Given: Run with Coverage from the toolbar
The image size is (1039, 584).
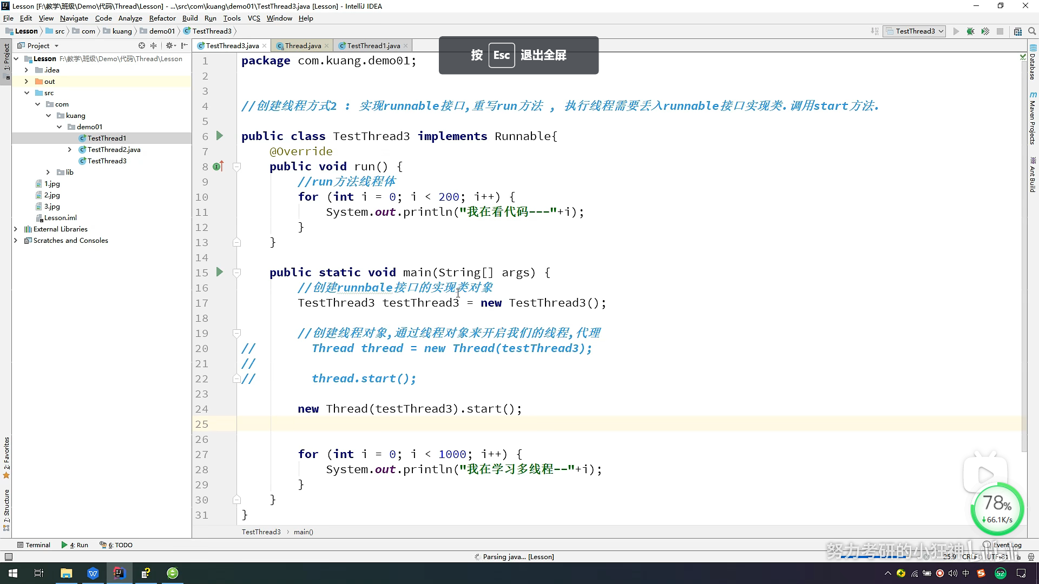Looking at the screenshot, I should (985, 31).
